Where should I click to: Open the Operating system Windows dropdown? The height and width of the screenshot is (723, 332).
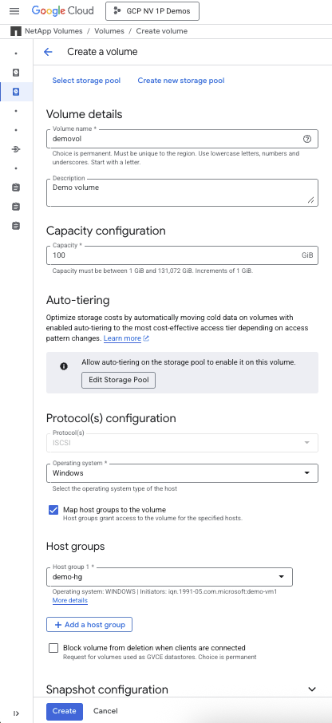pos(182,473)
